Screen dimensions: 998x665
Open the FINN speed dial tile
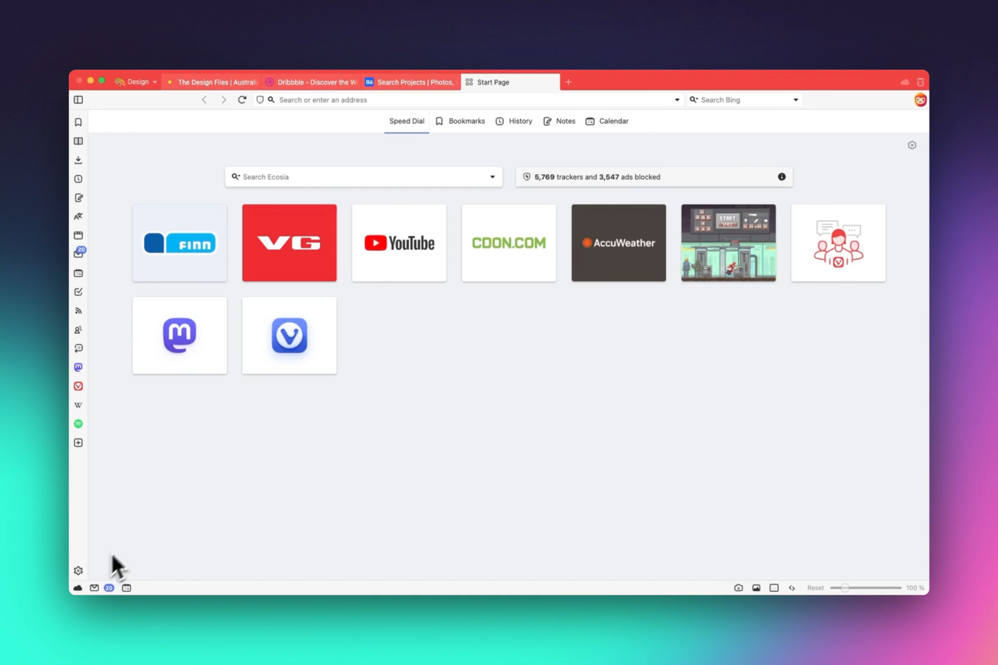pyautogui.click(x=180, y=243)
